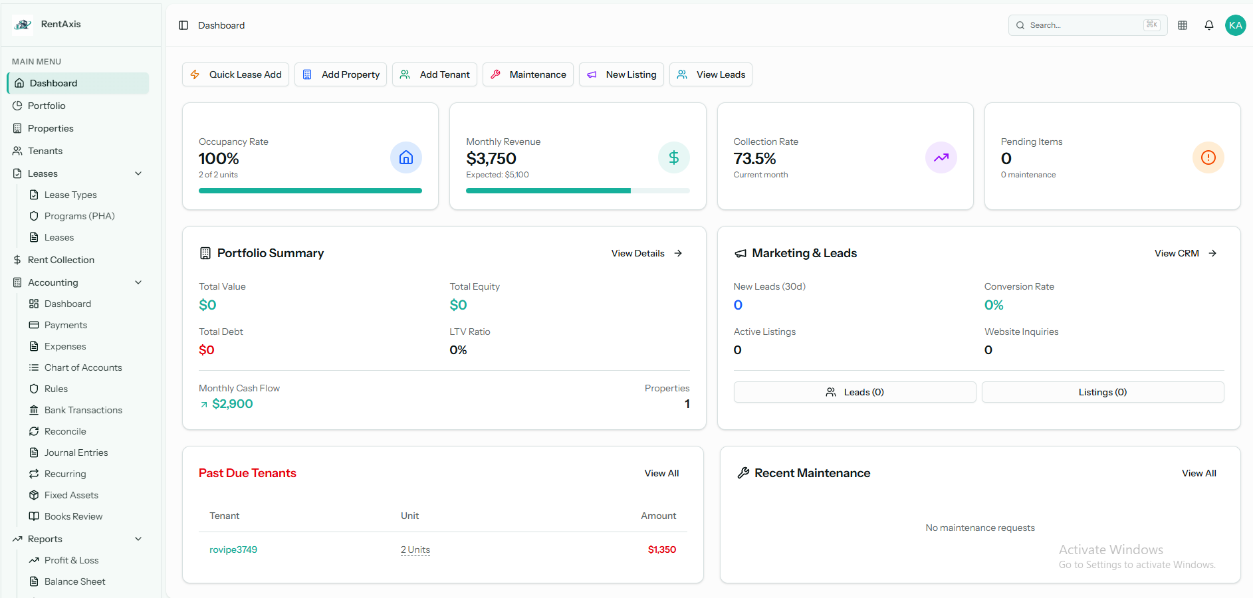This screenshot has width=1253, height=598.
Task: Click the Add Property button
Action: click(340, 74)
